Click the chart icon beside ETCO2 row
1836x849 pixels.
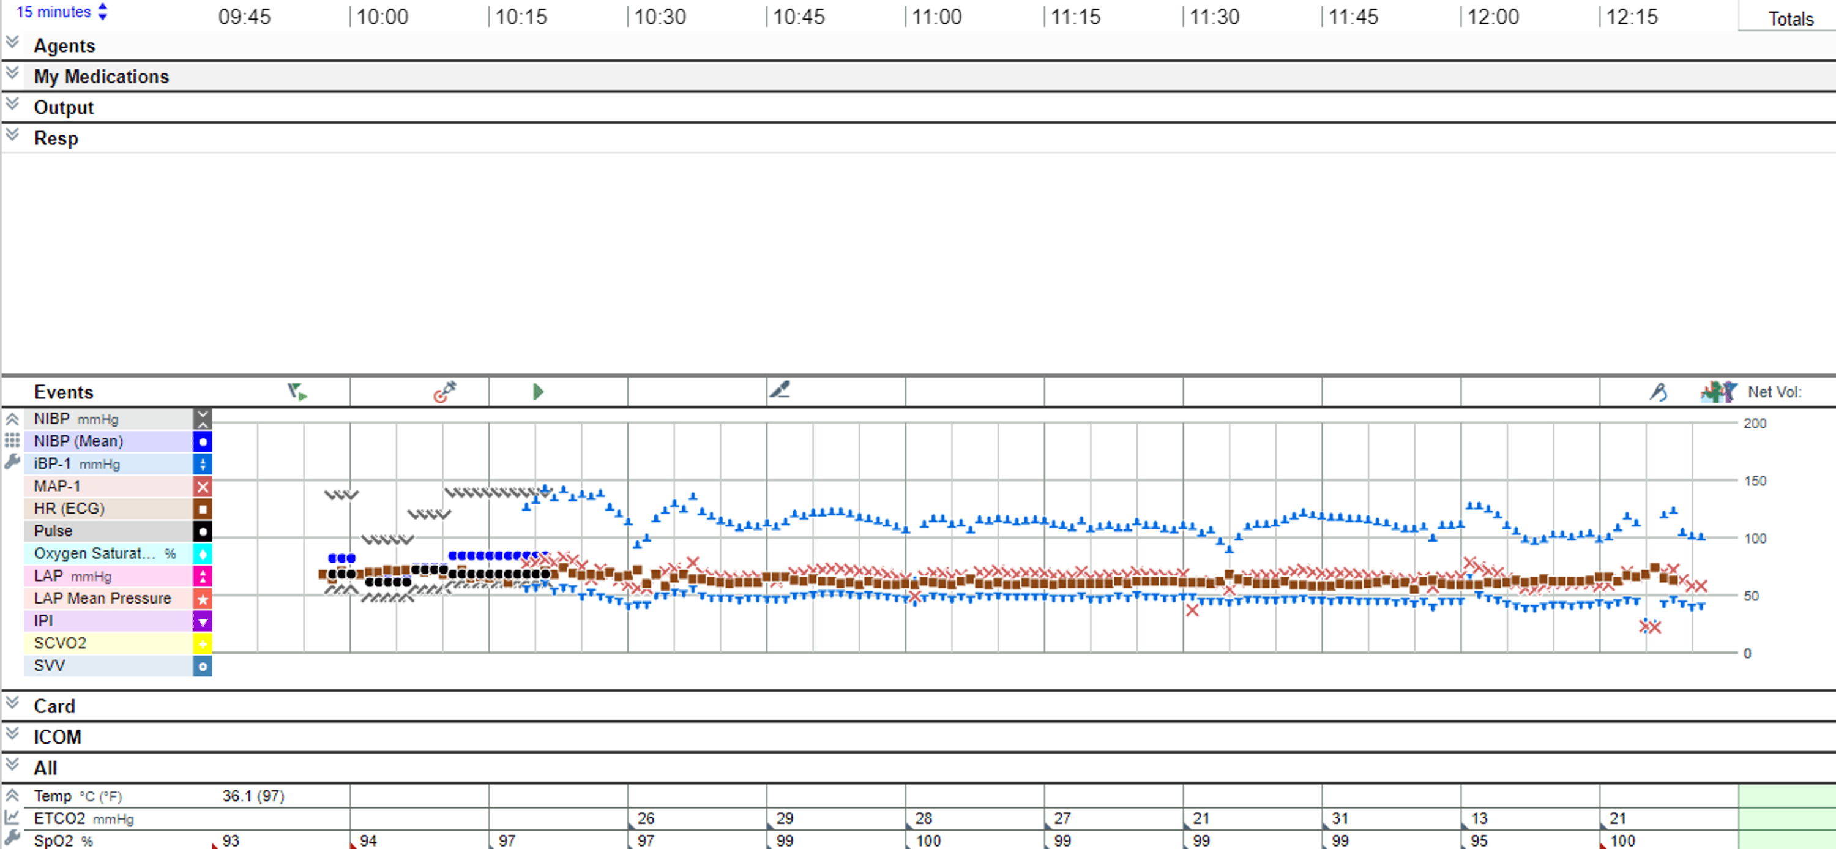[x=12, y=818]
